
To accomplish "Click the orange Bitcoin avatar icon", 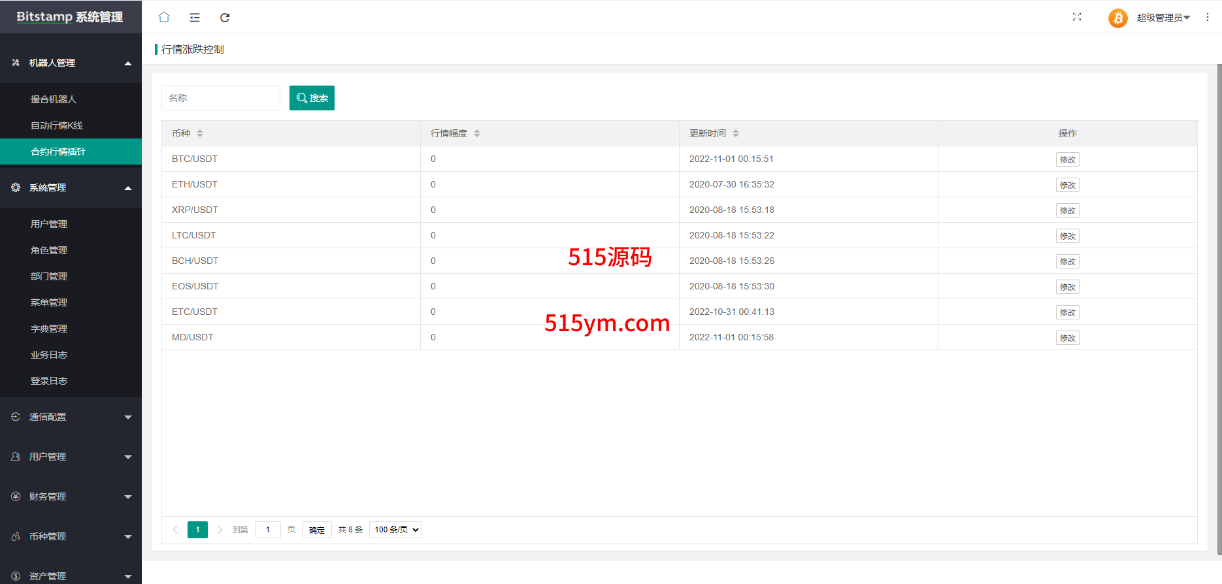I will [1117, 18].
